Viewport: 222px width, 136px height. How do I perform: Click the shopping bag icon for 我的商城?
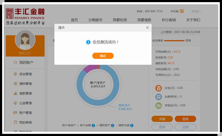15,122
